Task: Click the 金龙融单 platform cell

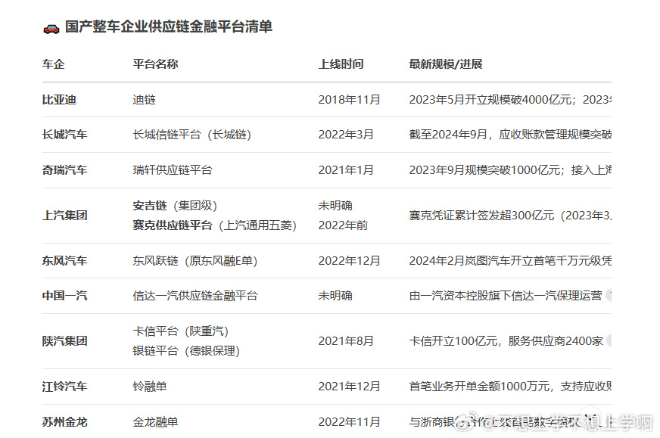Action: [x=155, y=422]
